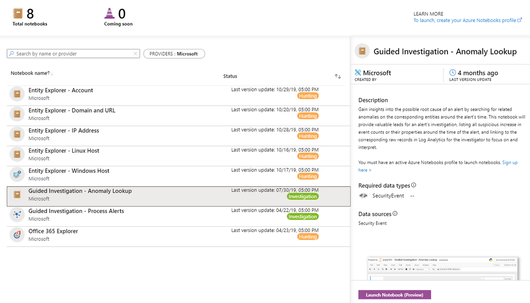Click Entity Explorer - Windows Host icon
Screen dimensions: 530x303
[17, 175]
